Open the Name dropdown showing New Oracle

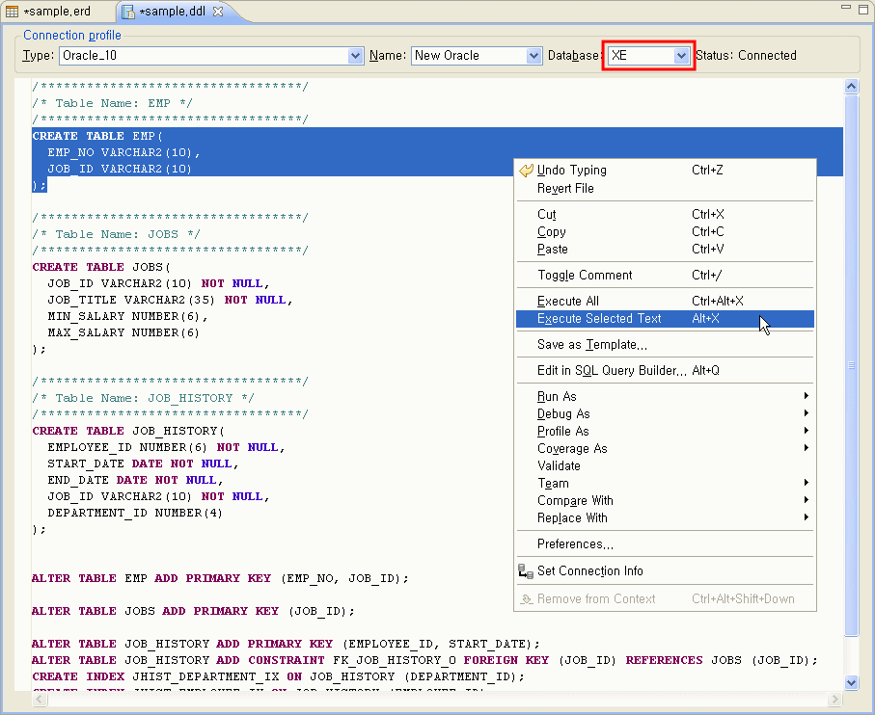coord(534,56)
